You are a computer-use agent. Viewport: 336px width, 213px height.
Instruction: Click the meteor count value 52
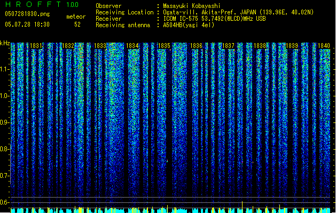coord(77,24)
